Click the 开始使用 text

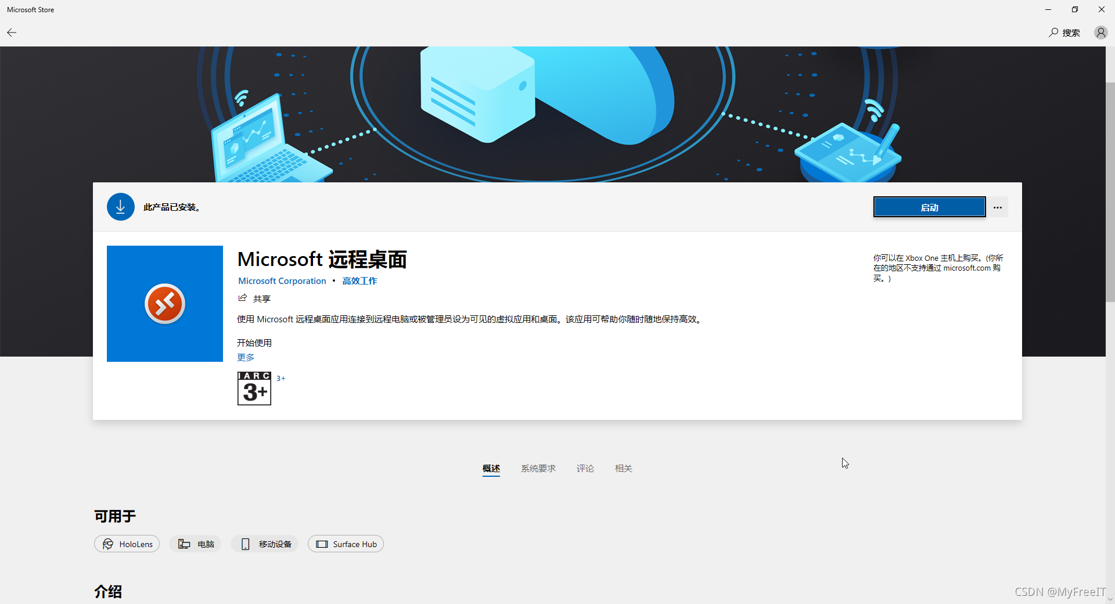254,343
